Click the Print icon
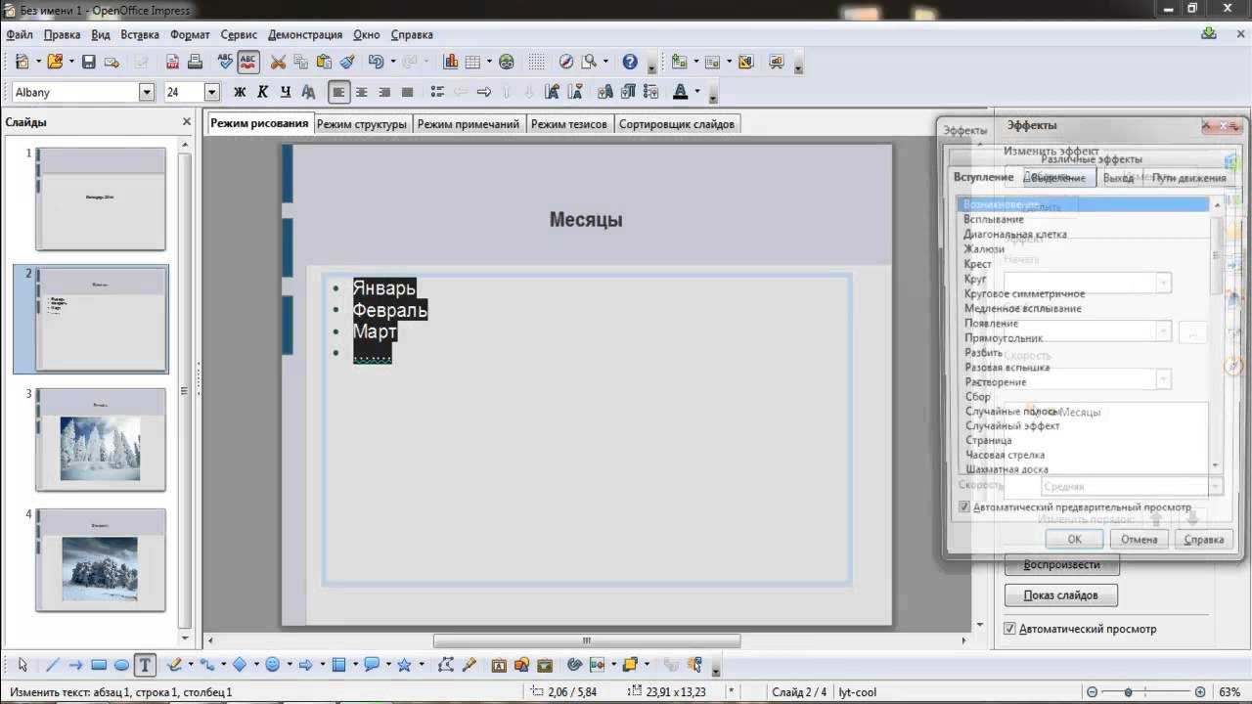The image size is (1252, 704). pyautogui.click(x=195, y=62)
